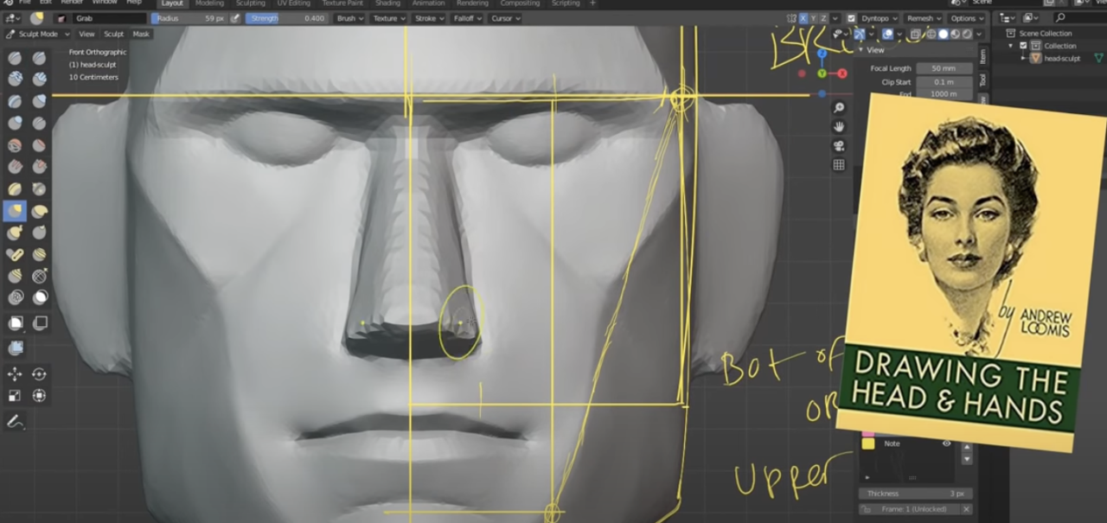Hide the Note annotation layer
The height and width of the screenshot is (523, 1107).
(946, 443)
